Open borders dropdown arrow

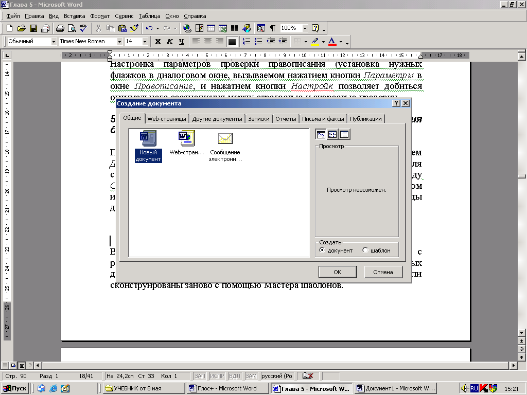[x=306, y=42]
